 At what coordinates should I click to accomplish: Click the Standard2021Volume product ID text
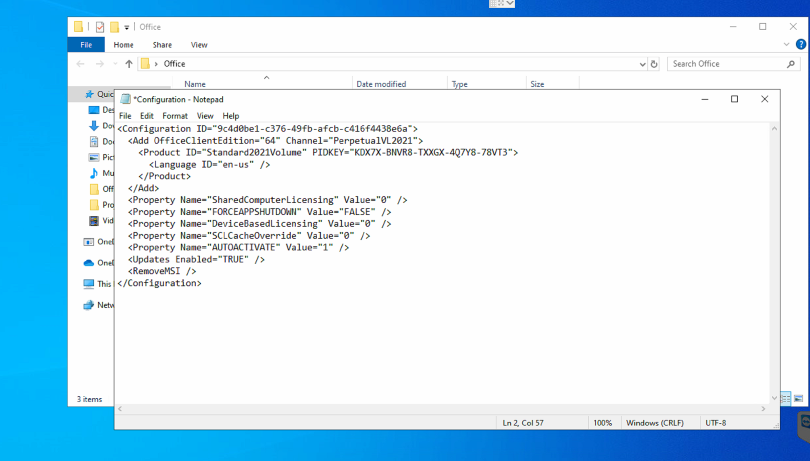coord(254,152)
